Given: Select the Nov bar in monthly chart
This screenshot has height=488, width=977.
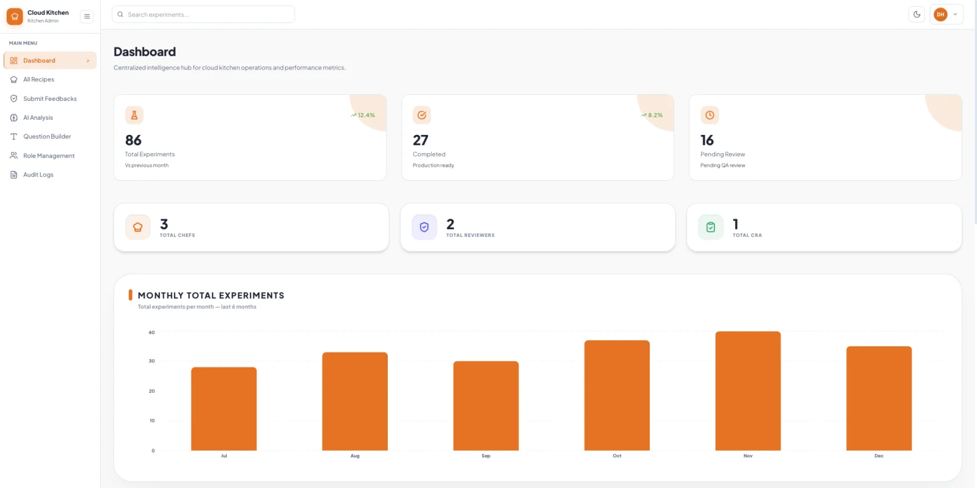Looking at the screenshot, I should tap(748, 391).
